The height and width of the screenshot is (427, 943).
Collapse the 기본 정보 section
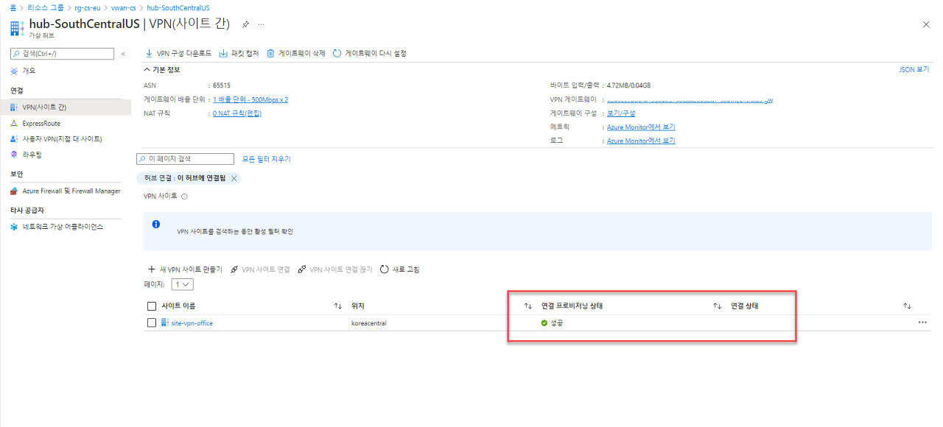click(162, 69)
